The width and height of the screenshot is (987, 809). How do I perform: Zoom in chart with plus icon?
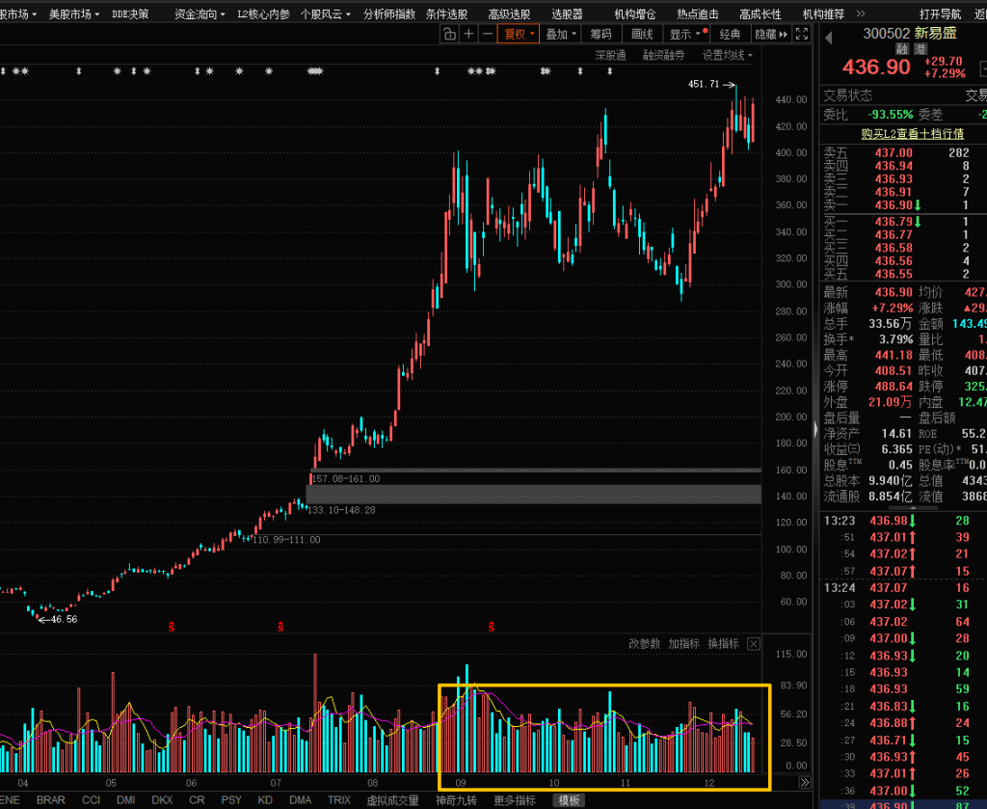[x=469, y=35]
